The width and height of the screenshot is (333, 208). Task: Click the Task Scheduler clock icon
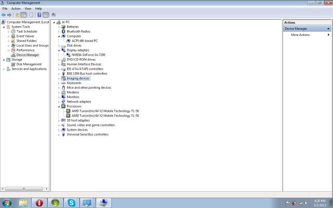click(13, 31)
